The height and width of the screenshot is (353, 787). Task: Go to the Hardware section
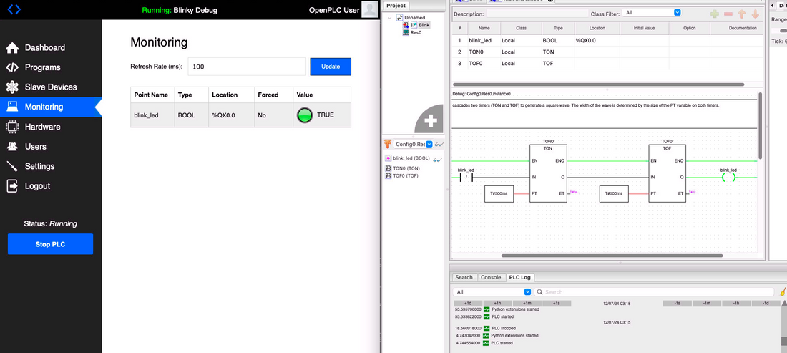(x=42, y=127)
